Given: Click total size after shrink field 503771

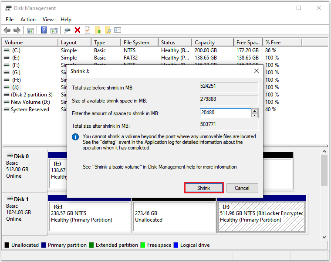Looking at the screenshot, I should click(x=229, y=125).
